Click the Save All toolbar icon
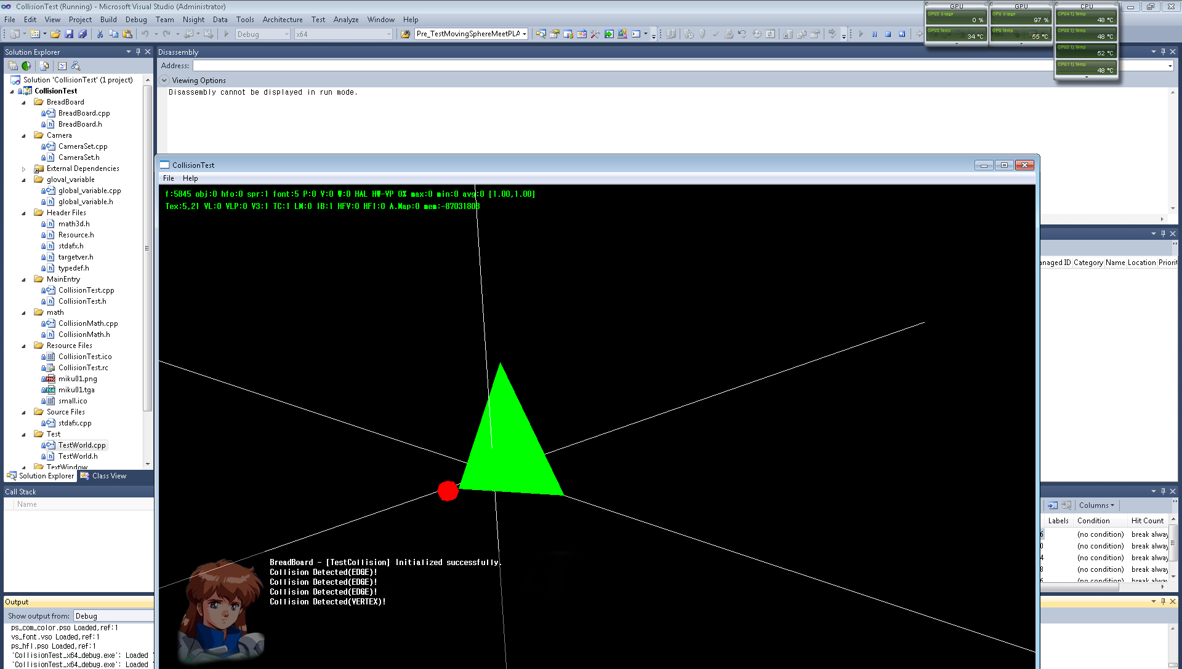 pos(82,34)
